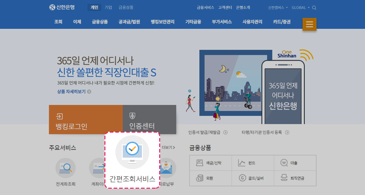Click the 펀드 text
This screenshot has width=365, height=195.
tap(252, 163)
